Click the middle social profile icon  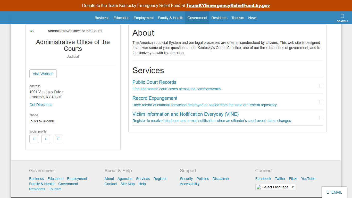click(46, 139)
